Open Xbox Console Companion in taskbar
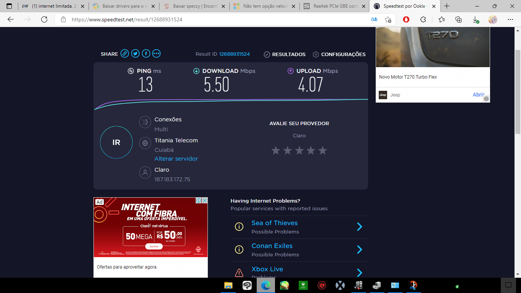The image size is (521, 293). coord(303,285)
